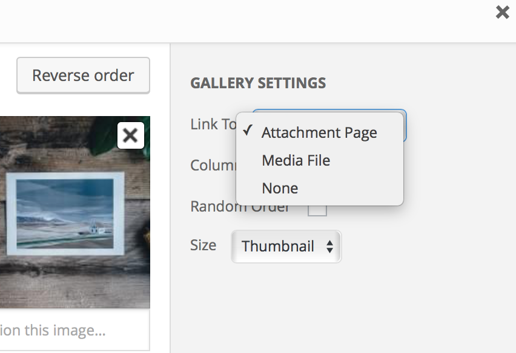This screenshot has width=516, height=353.
Task: Pick None in the Link To menu
Action: pyautogui.click(x=280, y=189)
